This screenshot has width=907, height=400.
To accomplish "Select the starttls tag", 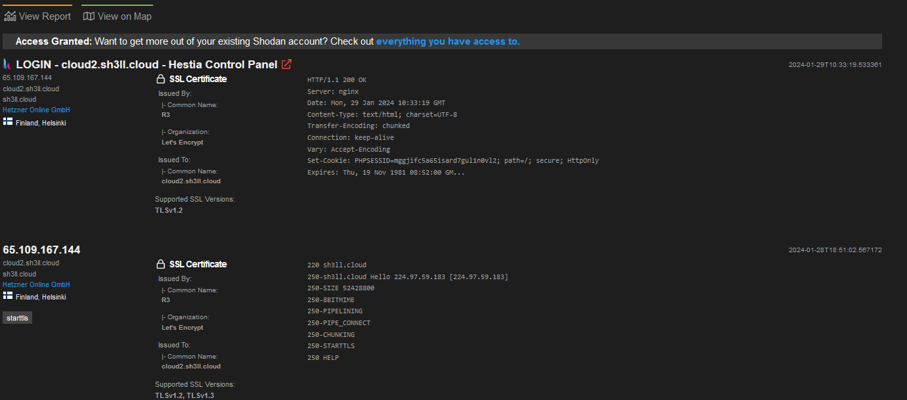I will tap(17, 318).
